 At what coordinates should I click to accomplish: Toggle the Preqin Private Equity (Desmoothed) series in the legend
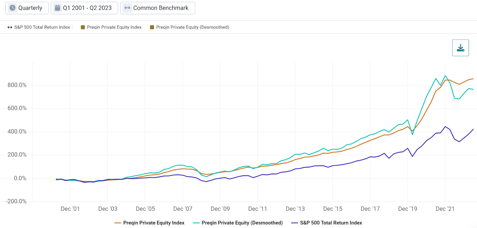(238, 223)
